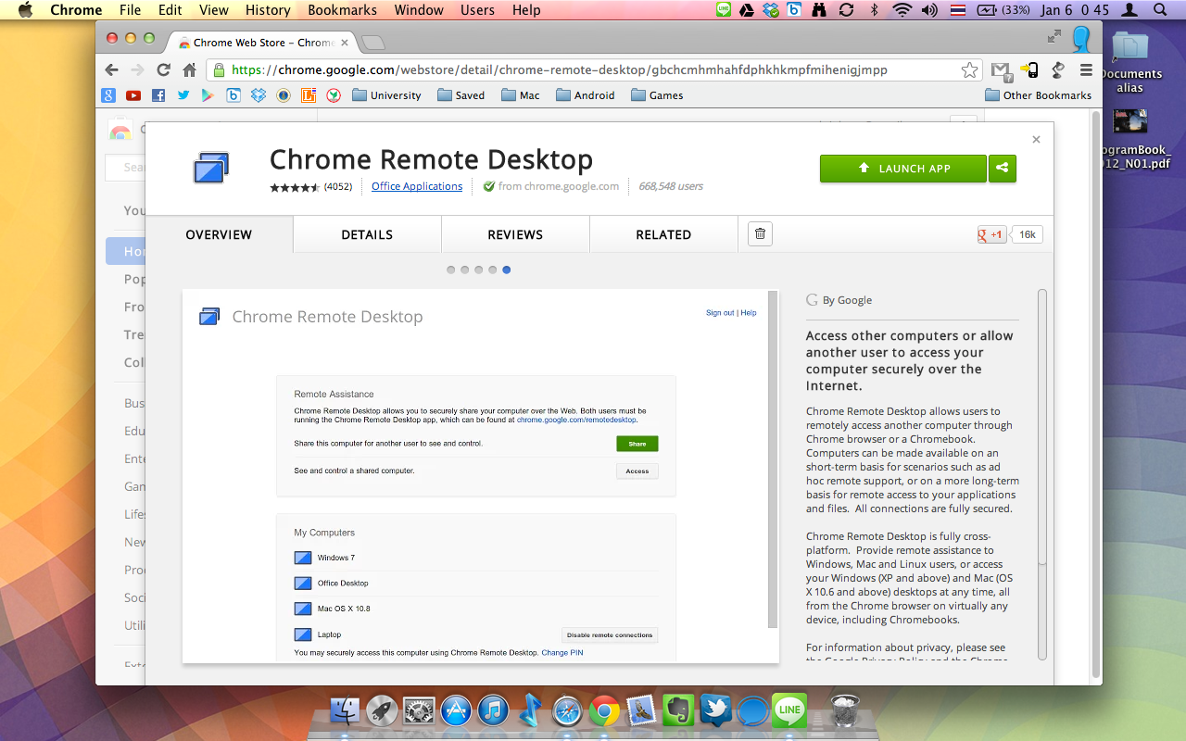Viewport: 1186px width, 741px height.
Task: Open the History menu in menu bar
Action: point(268,10)
